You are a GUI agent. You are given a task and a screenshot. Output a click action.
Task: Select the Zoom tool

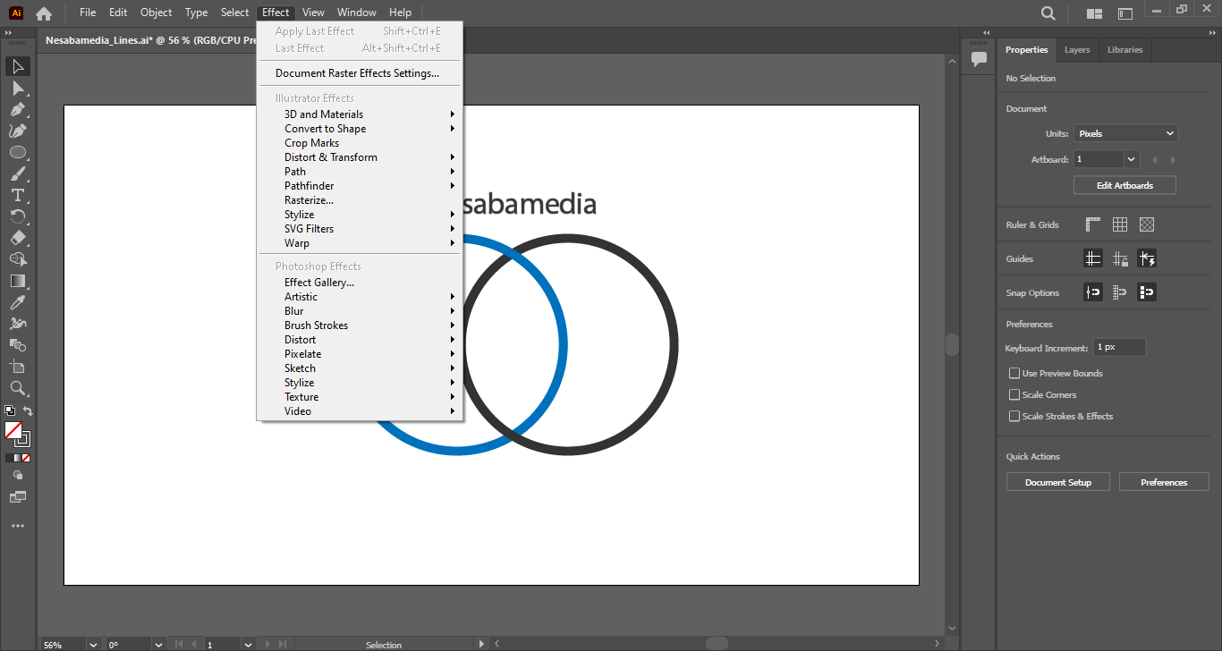coord(18,388)
